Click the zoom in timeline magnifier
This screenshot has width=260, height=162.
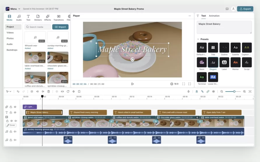click(245, 92)
